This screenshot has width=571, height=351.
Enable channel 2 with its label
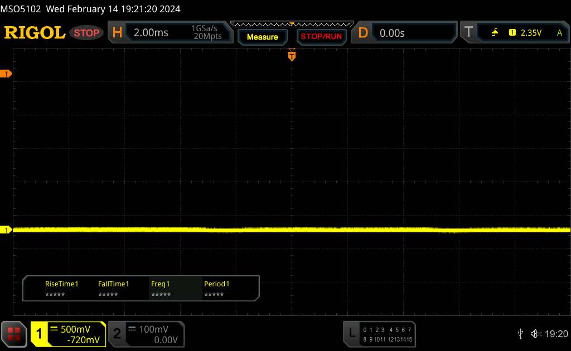pos(117,334)
